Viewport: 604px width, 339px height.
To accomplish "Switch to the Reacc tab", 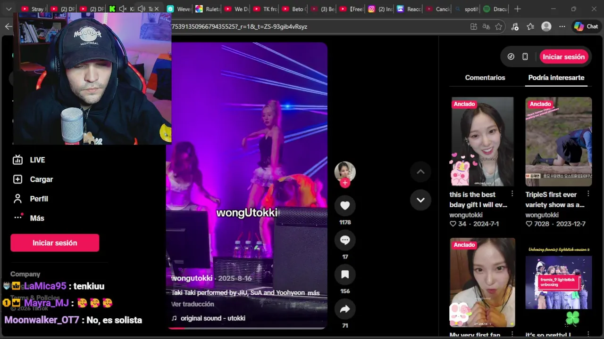I will pyautogui.click(x=409, y=9).
